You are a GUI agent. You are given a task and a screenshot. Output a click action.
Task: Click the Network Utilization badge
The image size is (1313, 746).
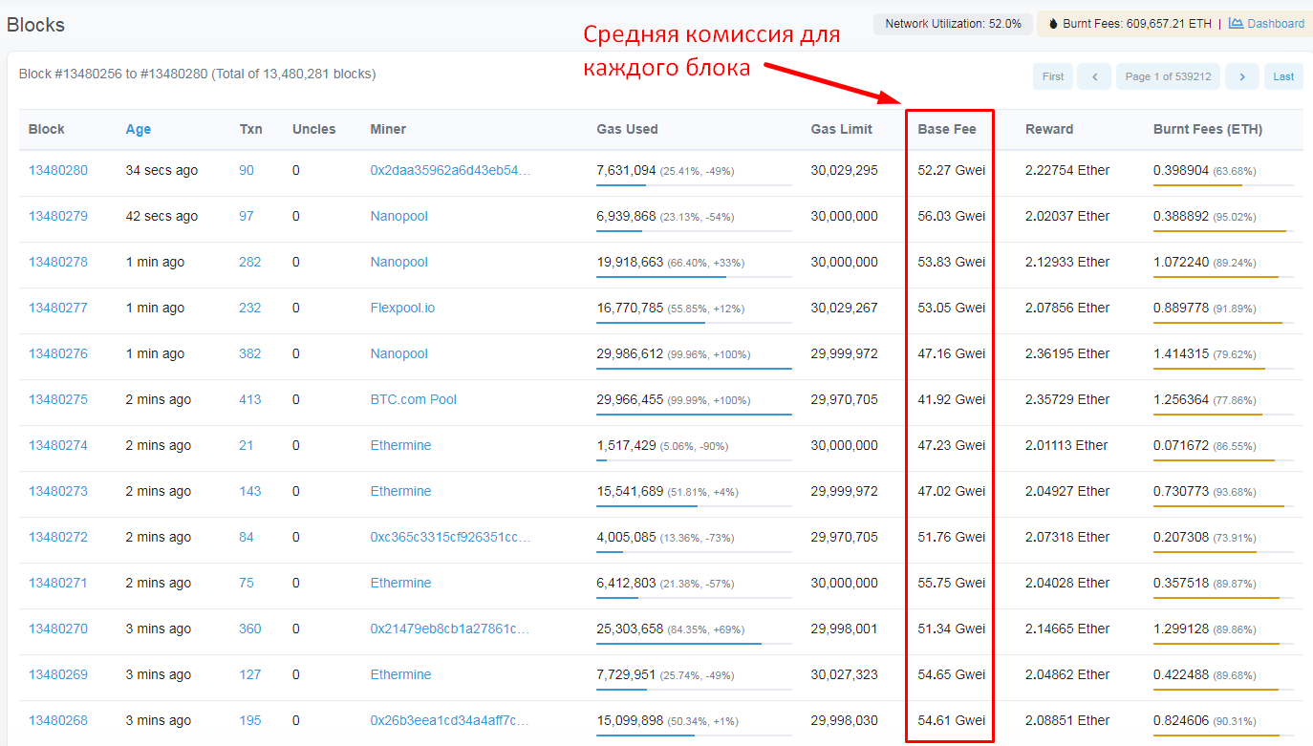953,24
